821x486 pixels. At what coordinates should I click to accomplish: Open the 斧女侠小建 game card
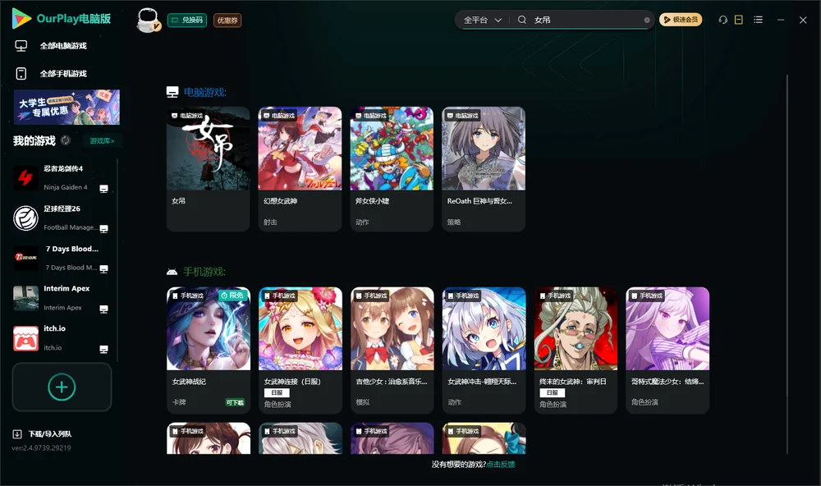tap(392, 168)
